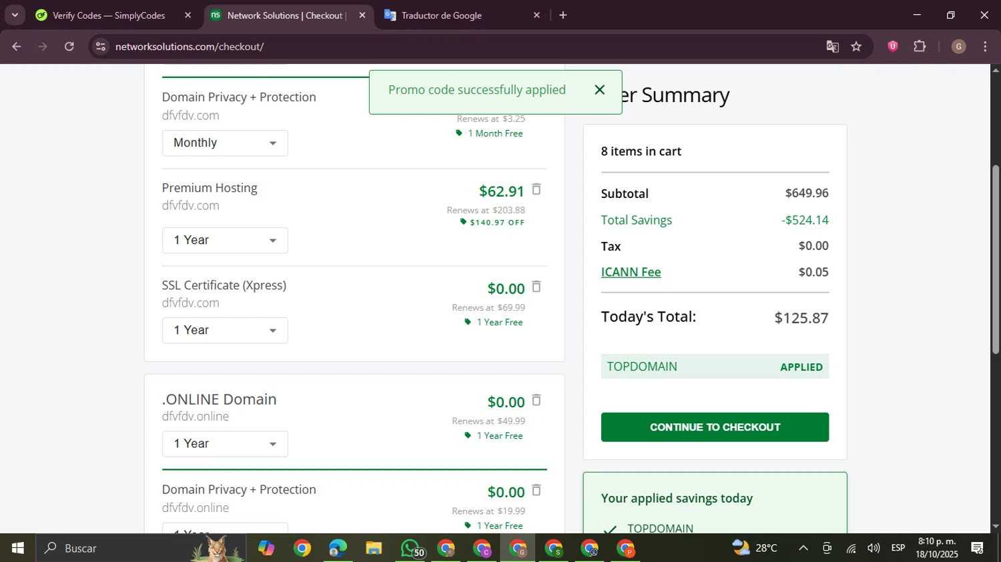Open the Chrome profile avatar menu

(x=958, y=46)
